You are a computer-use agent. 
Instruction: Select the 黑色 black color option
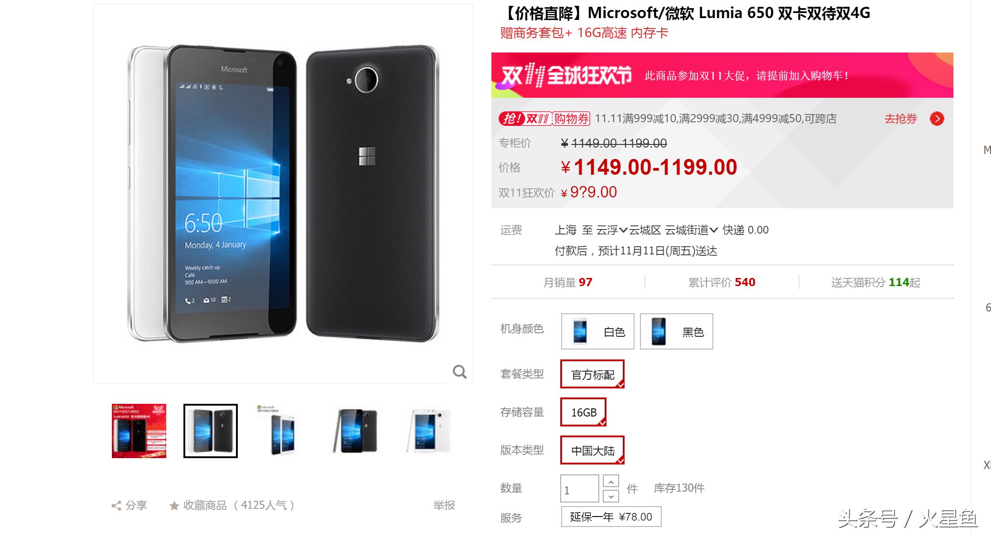676,331
